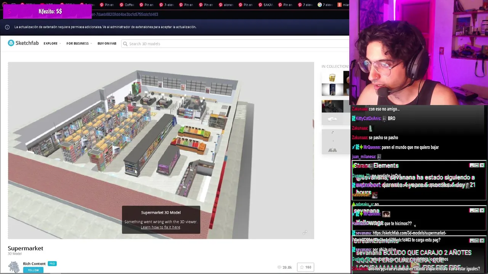Close the sevanana followage overlay window
488x274 pixels.
coord(482,210)
